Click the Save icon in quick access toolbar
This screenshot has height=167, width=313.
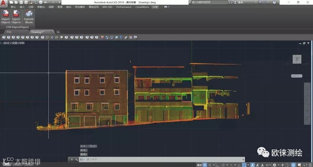coord(21,2)
